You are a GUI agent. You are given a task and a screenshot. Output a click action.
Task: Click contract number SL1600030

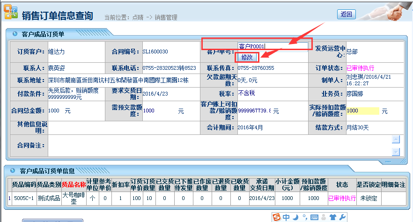[x=155, y=52]
